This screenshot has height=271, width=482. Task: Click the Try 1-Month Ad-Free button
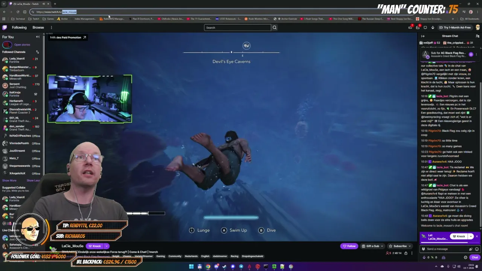coord(455,27)
